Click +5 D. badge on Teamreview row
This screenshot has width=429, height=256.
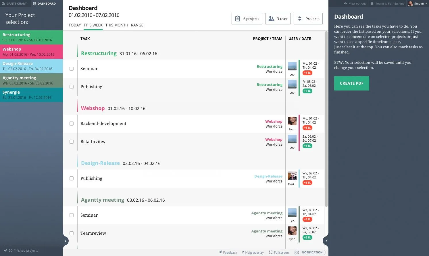(x=307, y=238)
